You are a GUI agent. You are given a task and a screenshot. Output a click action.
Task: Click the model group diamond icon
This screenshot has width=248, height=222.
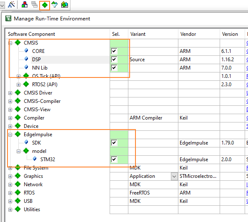(26, 151)
